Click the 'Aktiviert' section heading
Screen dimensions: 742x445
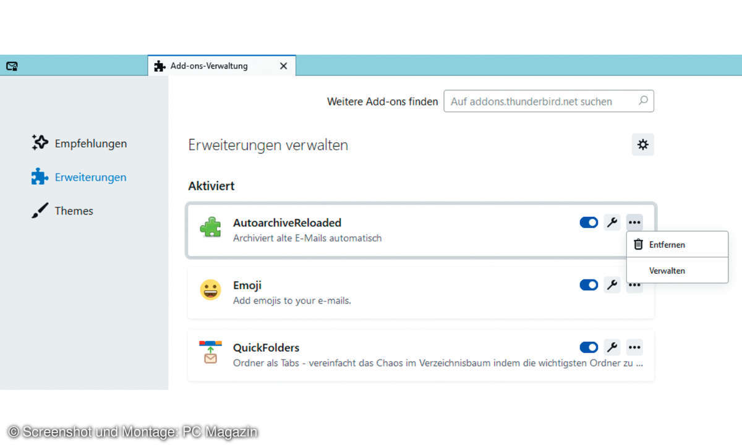(x=211, y=186)
